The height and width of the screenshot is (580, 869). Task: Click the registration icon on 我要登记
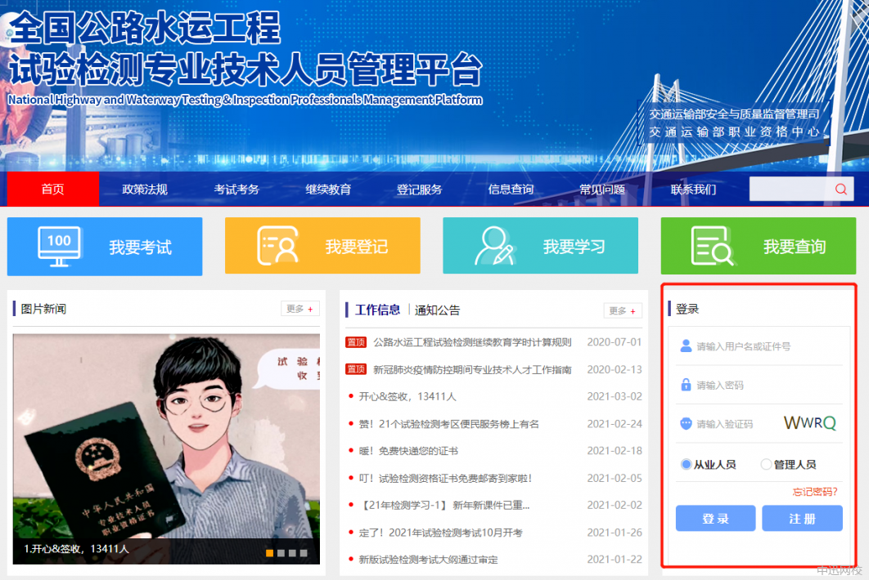277,246
